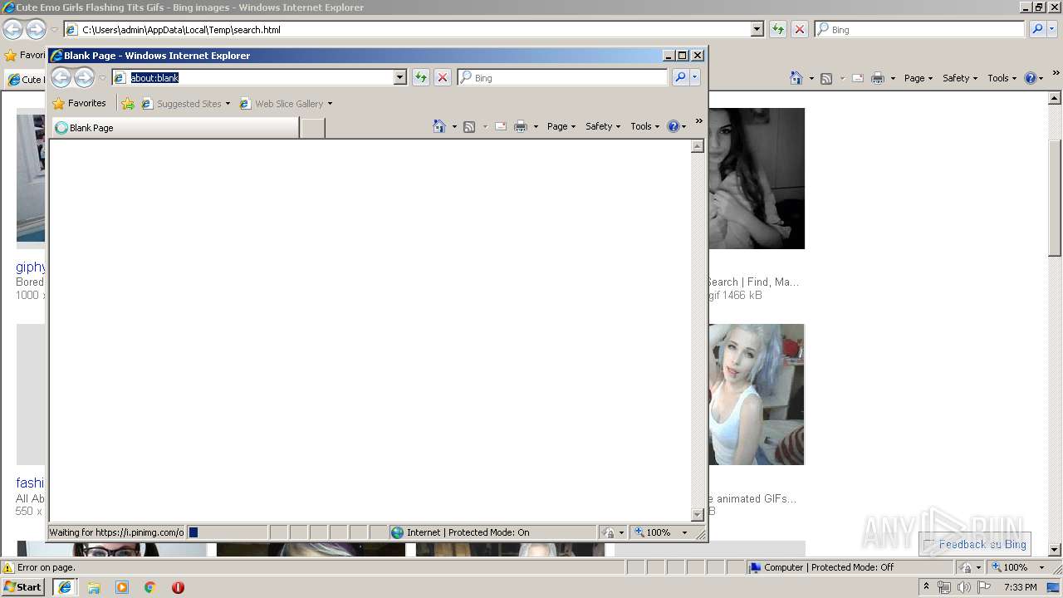The height and width of the screenshot is (598, 1063).
Task: Click Read Mail icon in Blank Page window
Action: [501, 126]
